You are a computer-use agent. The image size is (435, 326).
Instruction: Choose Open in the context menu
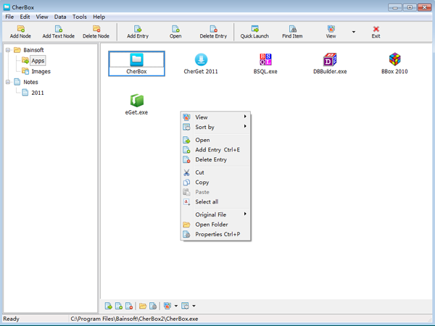[x=215, y=140]
